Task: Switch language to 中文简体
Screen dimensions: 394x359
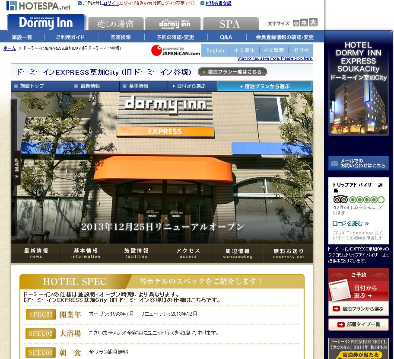Action: coord(244,50)
